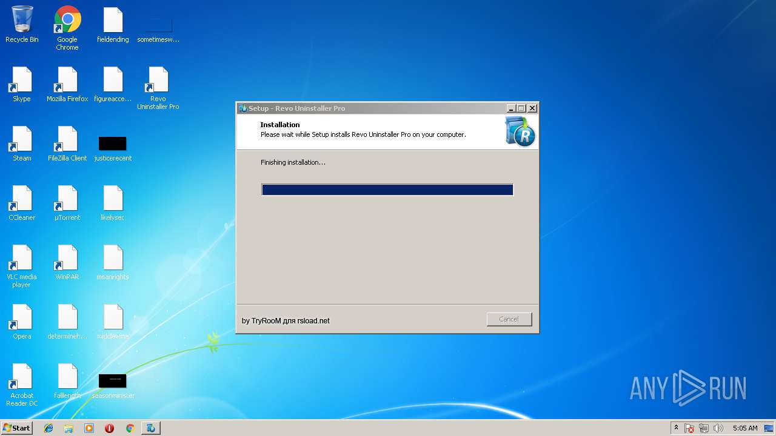Click the Setup window title bar icon
Screen dimensions: 776x436
pos(243,108)
